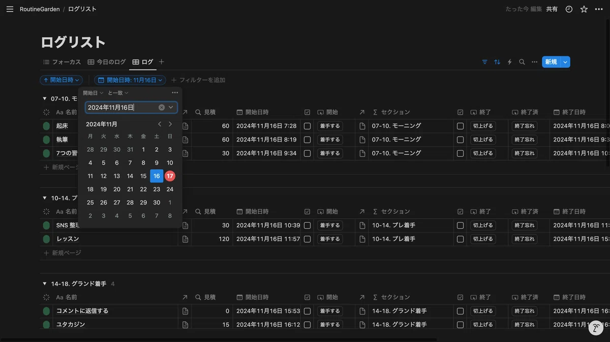The image size is (610, 342).
Task: Open page update history clock icon
Action: [569, 9]
